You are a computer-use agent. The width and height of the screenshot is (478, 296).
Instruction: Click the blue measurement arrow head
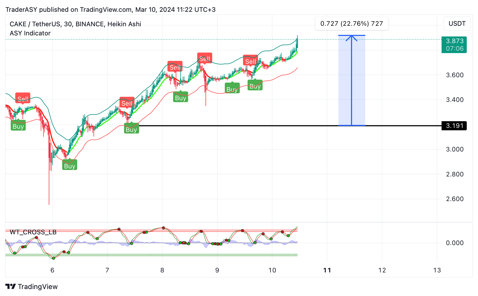click(352, 38)
